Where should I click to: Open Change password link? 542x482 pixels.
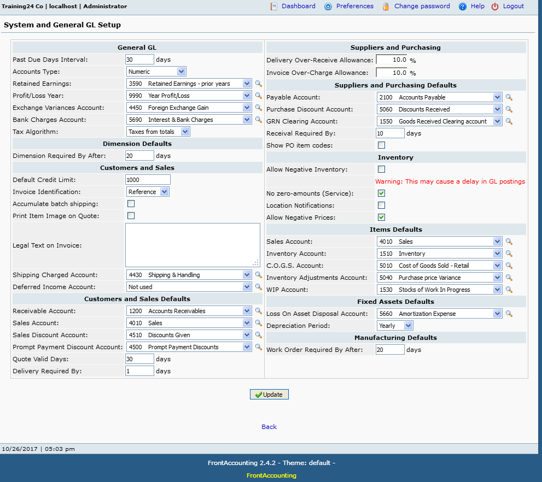click(x=422, y=6)
